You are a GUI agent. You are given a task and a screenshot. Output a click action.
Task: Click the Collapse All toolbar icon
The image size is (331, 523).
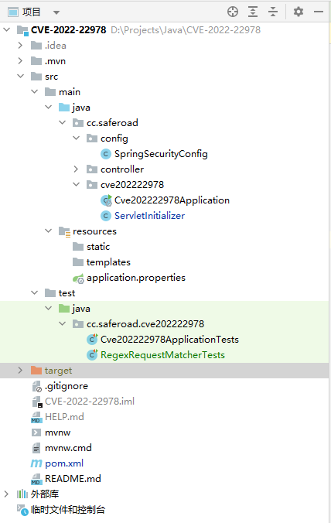coord(273,12)
